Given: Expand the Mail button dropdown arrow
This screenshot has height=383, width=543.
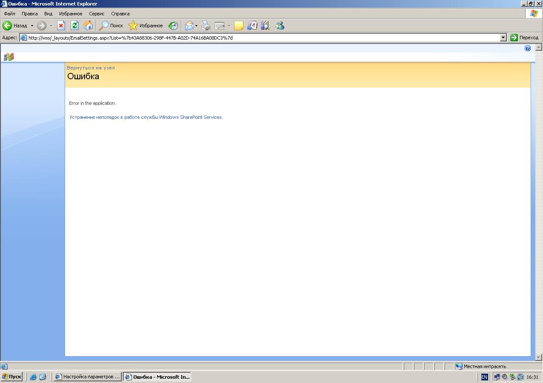Looking at the screenshot, I should point(196,26).
